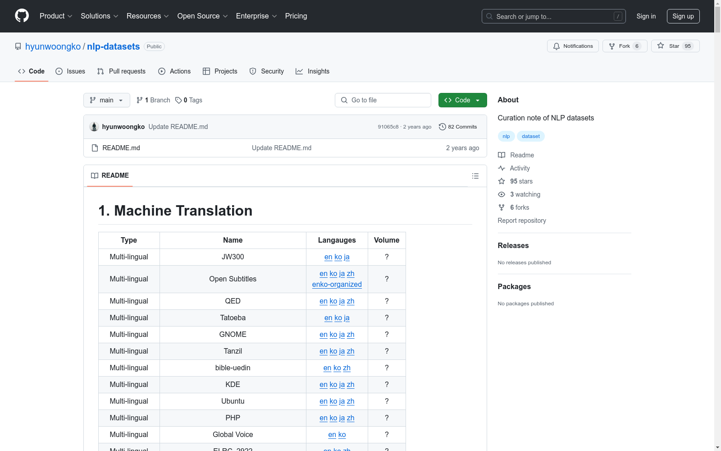
Task: Open the enko-organized Open Subtitles link
Action: [337, 285]
